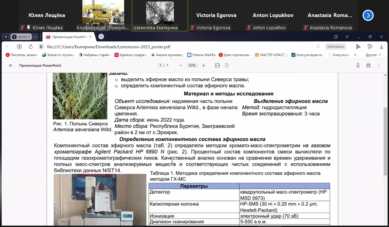Print the PDF using printer icon
389x227 pixels.
368,65
